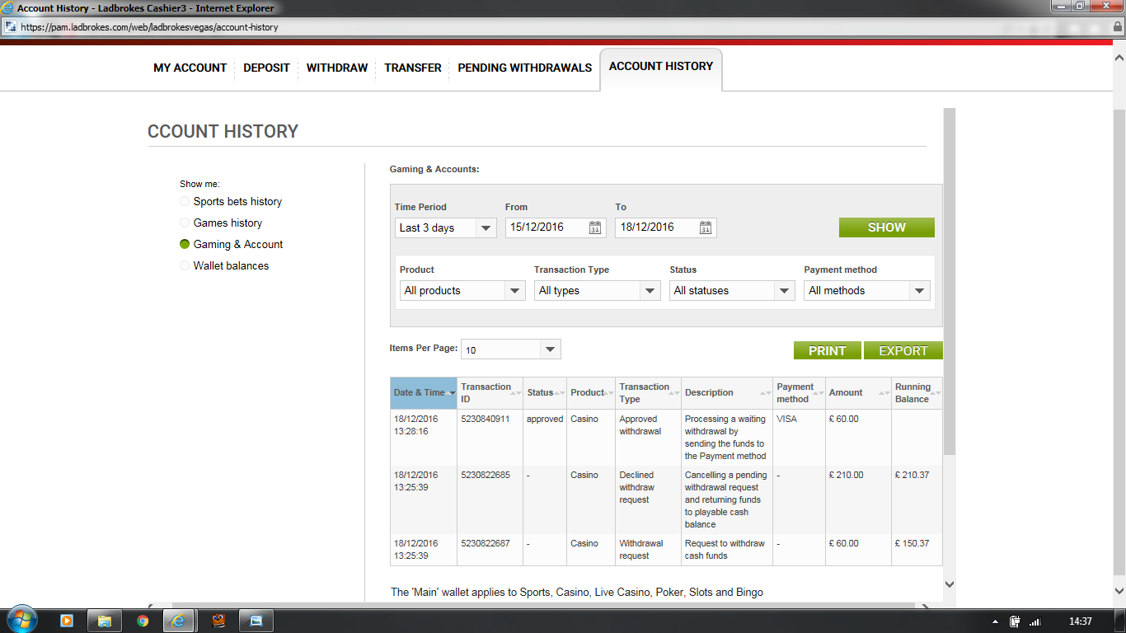1126x633 pixels.
Task: Open the Payment method dropdown
Action: [x=867, y=290]
